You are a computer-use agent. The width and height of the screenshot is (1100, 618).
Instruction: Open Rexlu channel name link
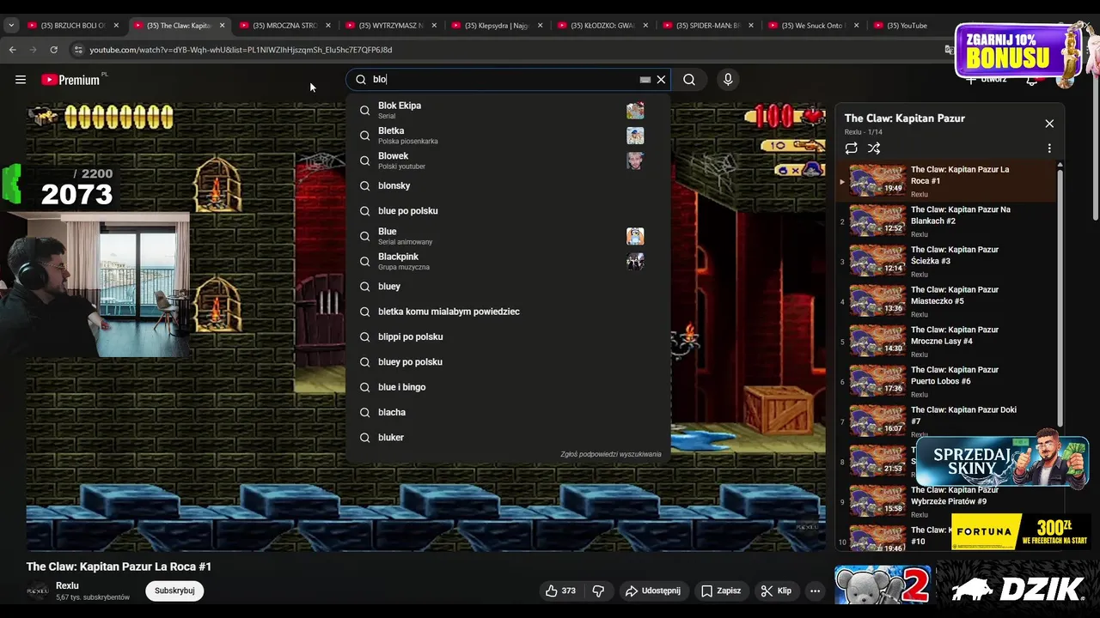tap(67, 585)
